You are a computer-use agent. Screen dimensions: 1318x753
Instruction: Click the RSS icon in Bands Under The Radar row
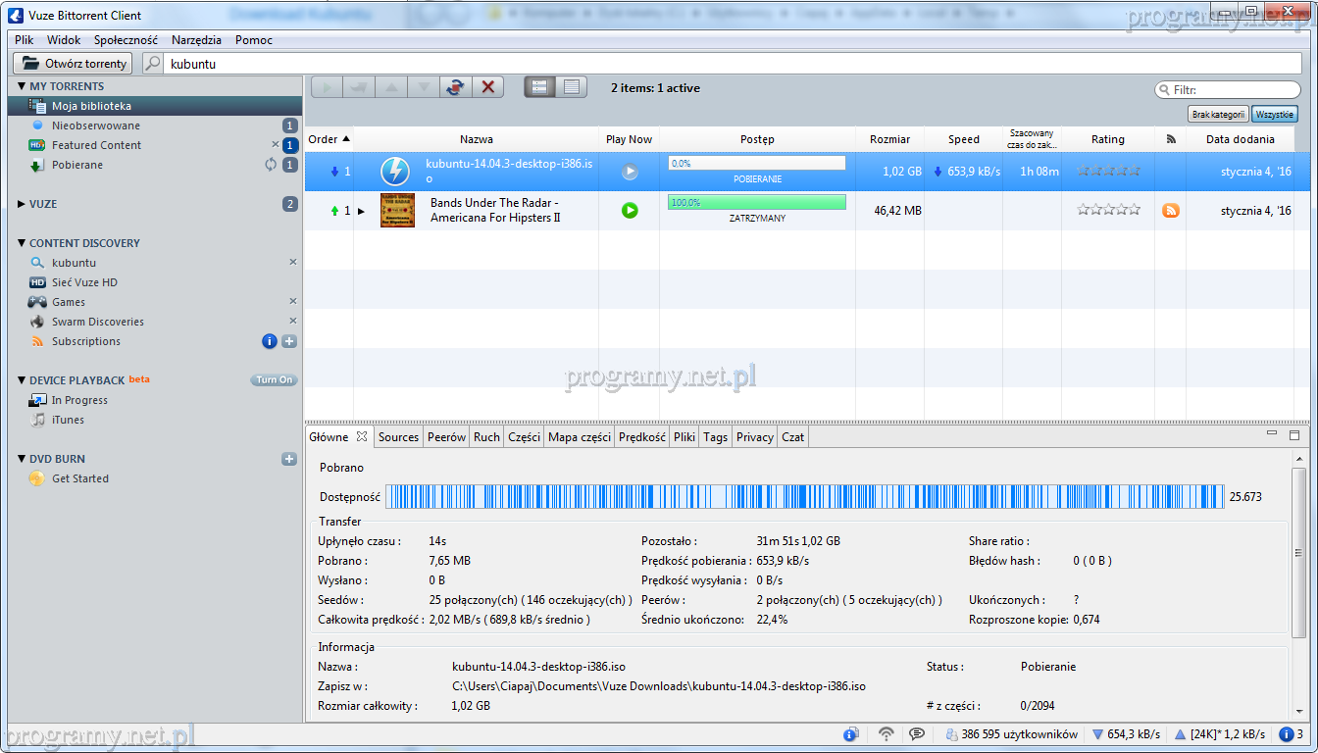pos(1170,210)
